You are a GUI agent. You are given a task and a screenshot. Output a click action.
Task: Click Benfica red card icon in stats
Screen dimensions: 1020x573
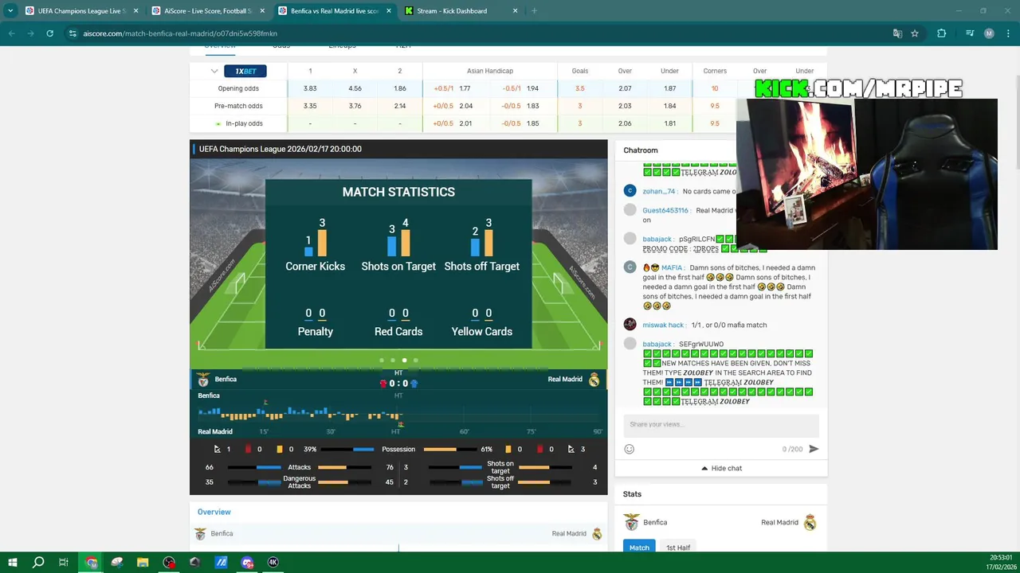pos(248,449)
